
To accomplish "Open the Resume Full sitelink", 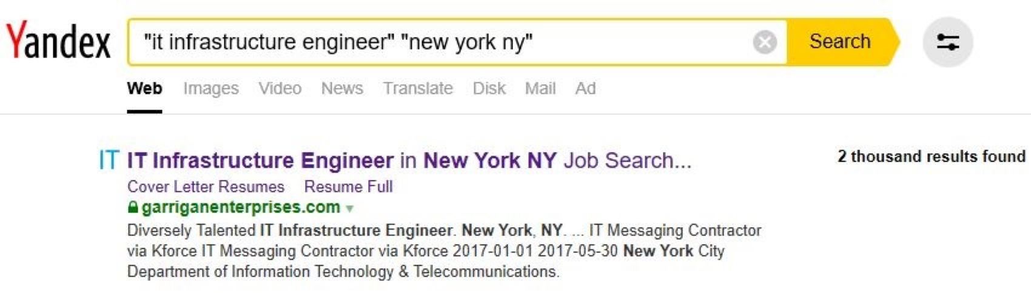I will [348, 186].
